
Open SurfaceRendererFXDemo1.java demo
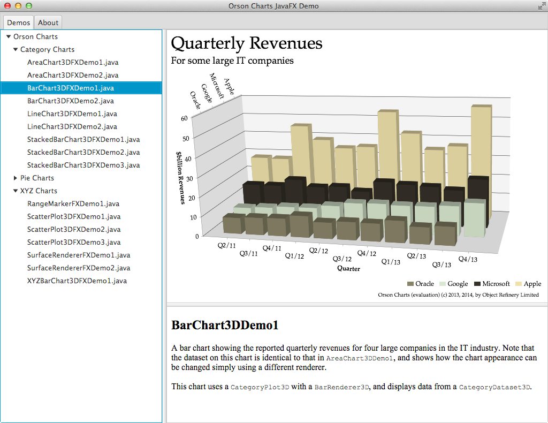point(79,255)
